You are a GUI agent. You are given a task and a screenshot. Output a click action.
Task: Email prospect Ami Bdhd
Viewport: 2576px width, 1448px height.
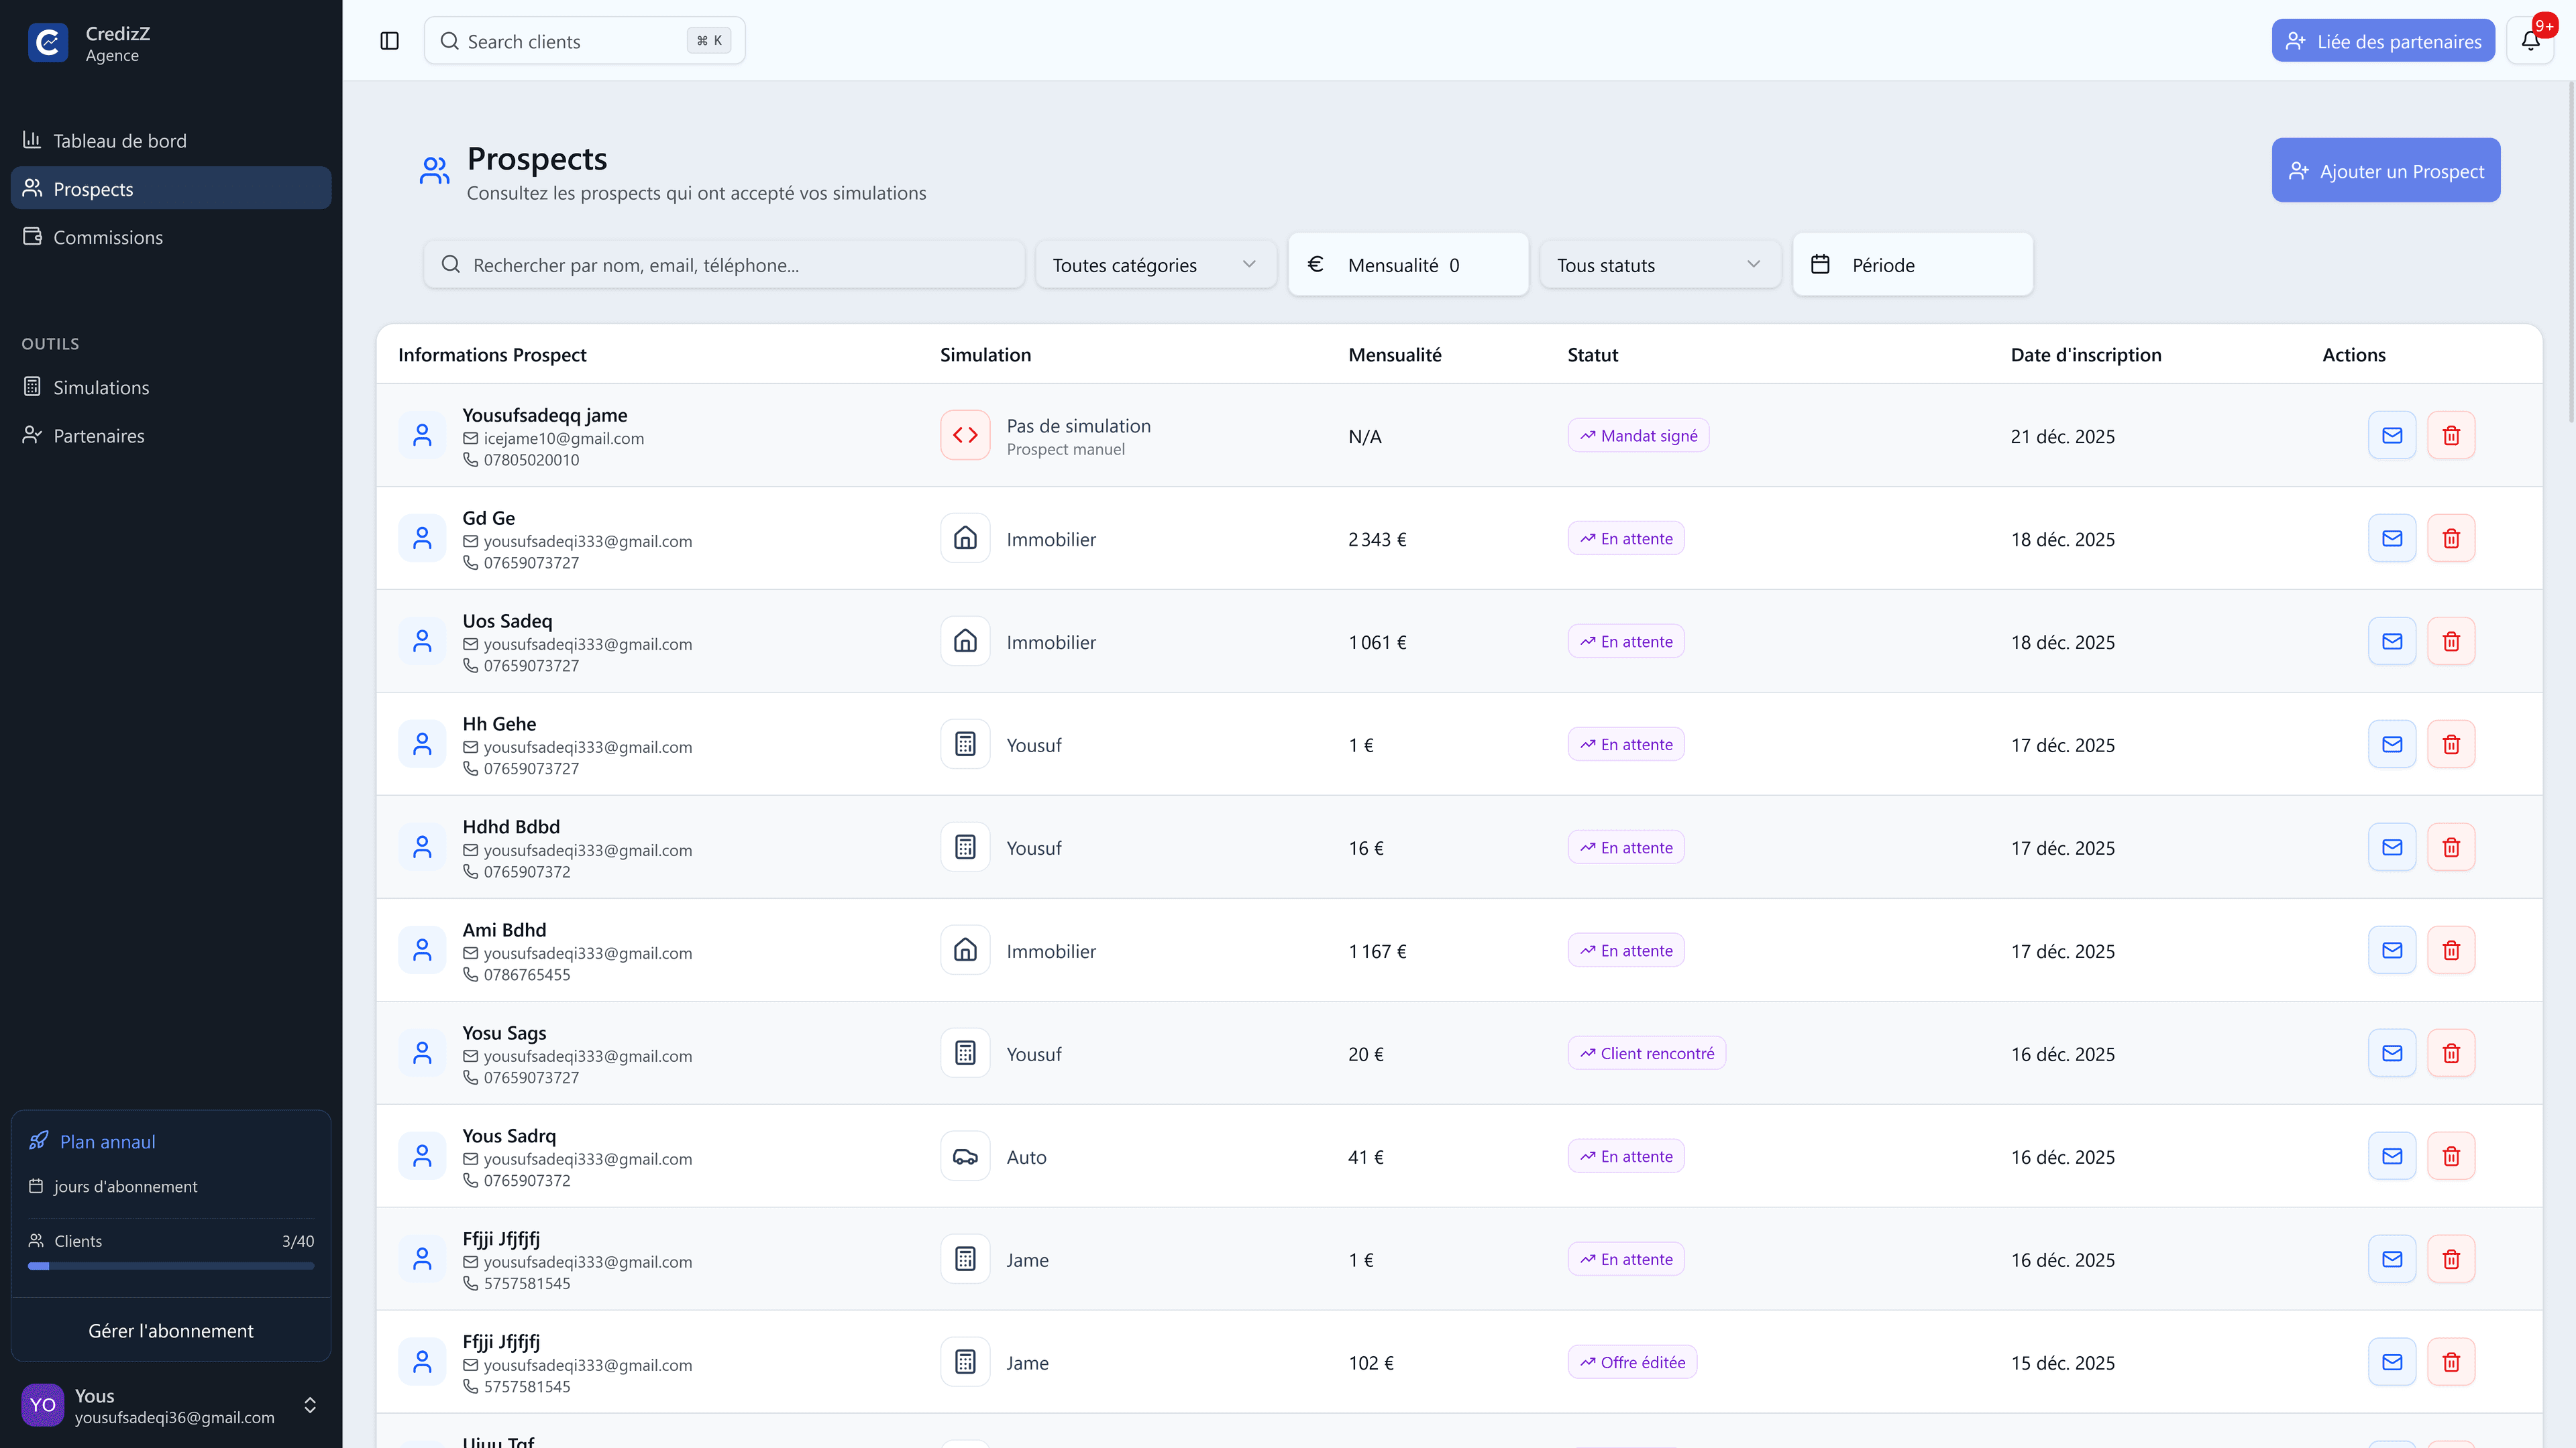click(x=2392, y=951)
